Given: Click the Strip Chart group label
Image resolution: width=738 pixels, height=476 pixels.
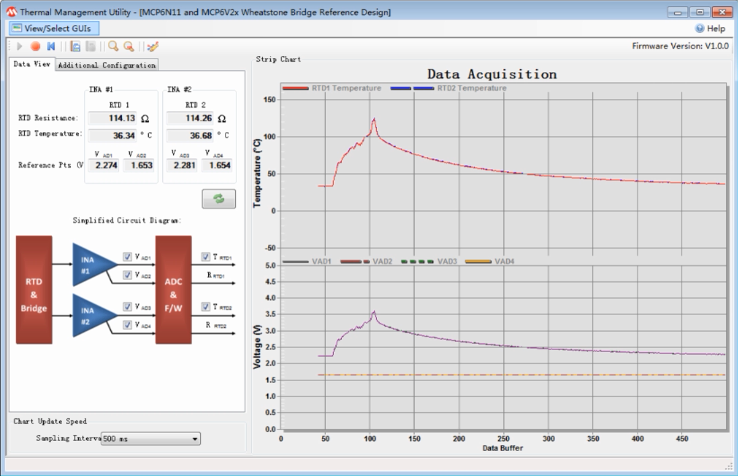Looking at the screenshot, I should coord(278,59).
